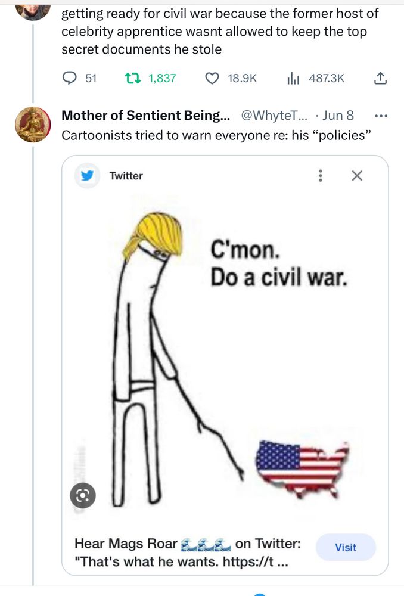
Task: Click the partially visible avatar at the top
Action: tap(33, 7)
